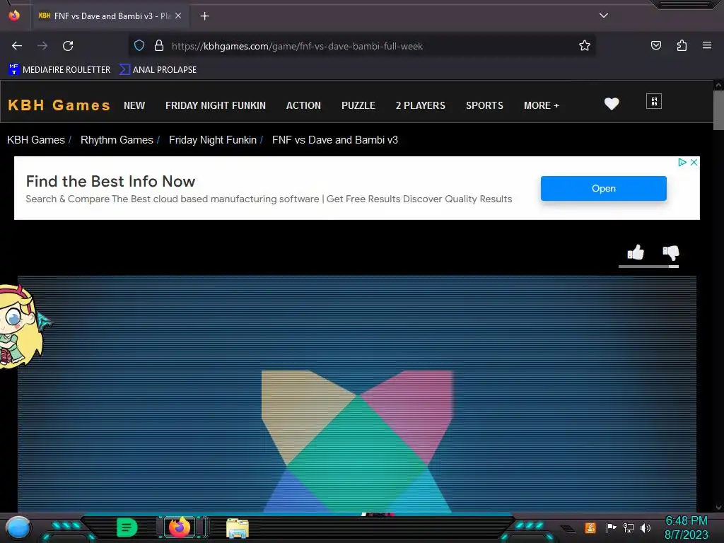Follow the Rhythm Games breadcrumb link
Image resolution: width=724 pixels, height=543 pixels.
[x=117, y=140]
